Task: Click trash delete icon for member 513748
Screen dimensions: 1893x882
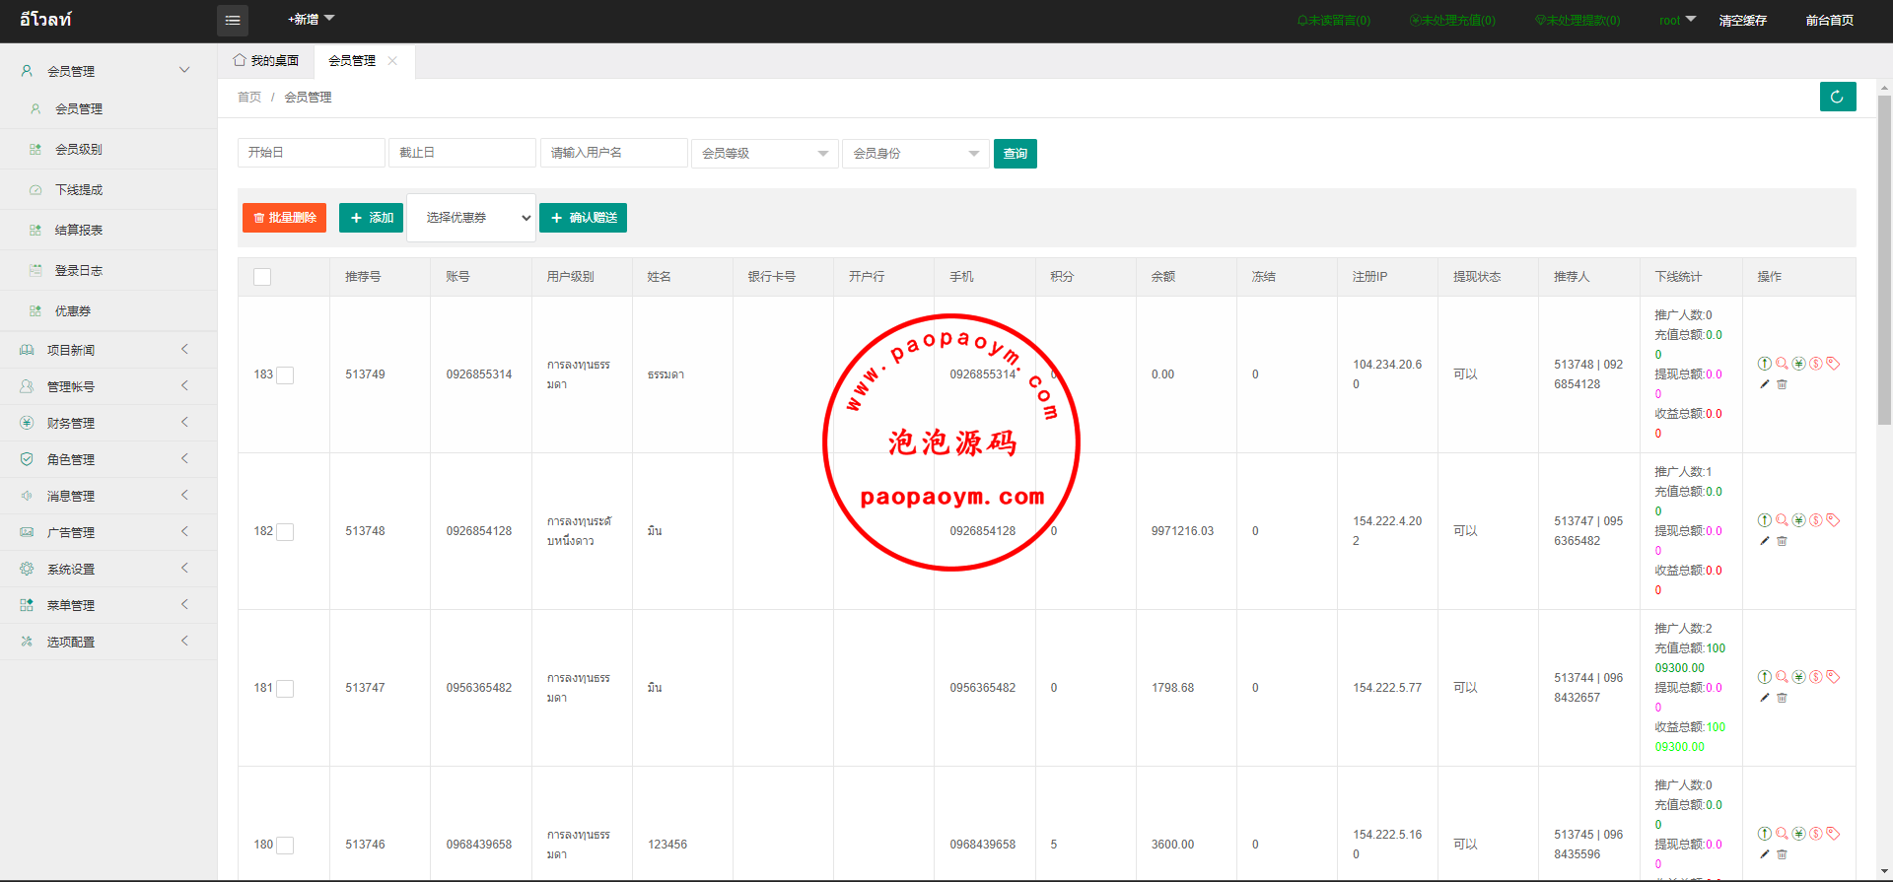Action: tap(1782, 541)
